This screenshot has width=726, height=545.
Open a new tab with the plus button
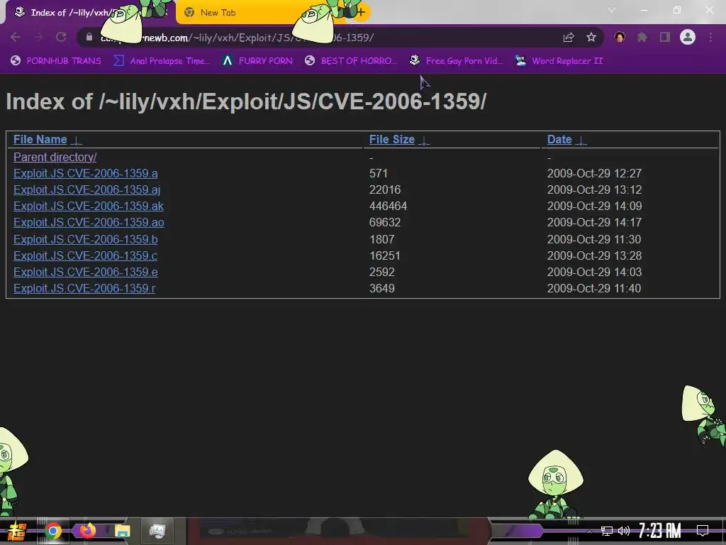point(361,13)
